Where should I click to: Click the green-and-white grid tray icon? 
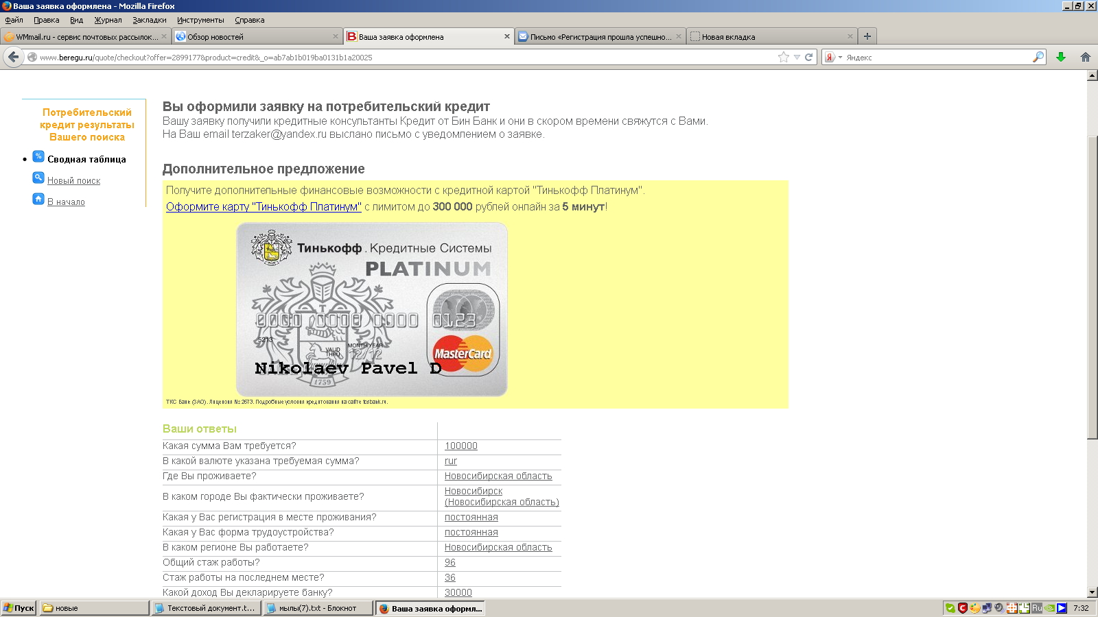[x=1025, y=608]
